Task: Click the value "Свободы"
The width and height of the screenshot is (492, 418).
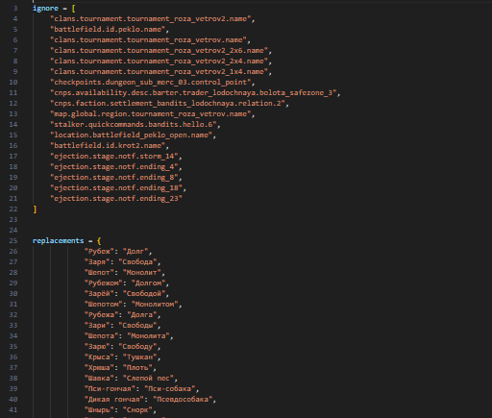Action: [x=137, y=326]
